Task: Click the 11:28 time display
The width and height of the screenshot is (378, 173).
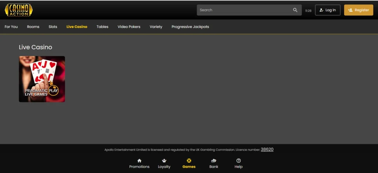Action: [308, 11]
